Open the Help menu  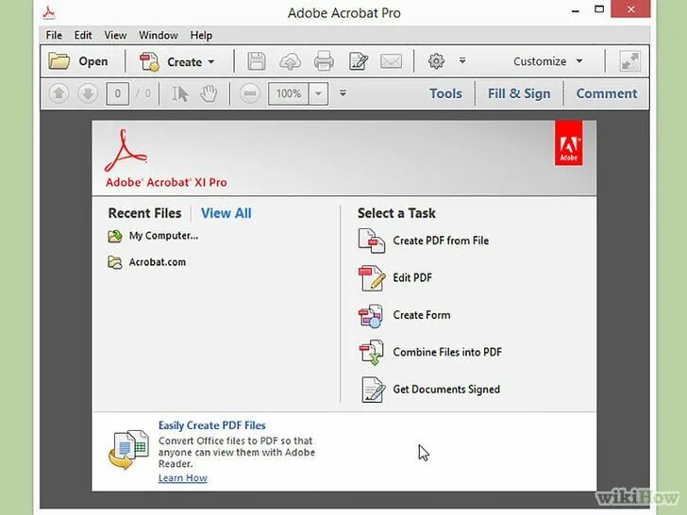point(201,35)
